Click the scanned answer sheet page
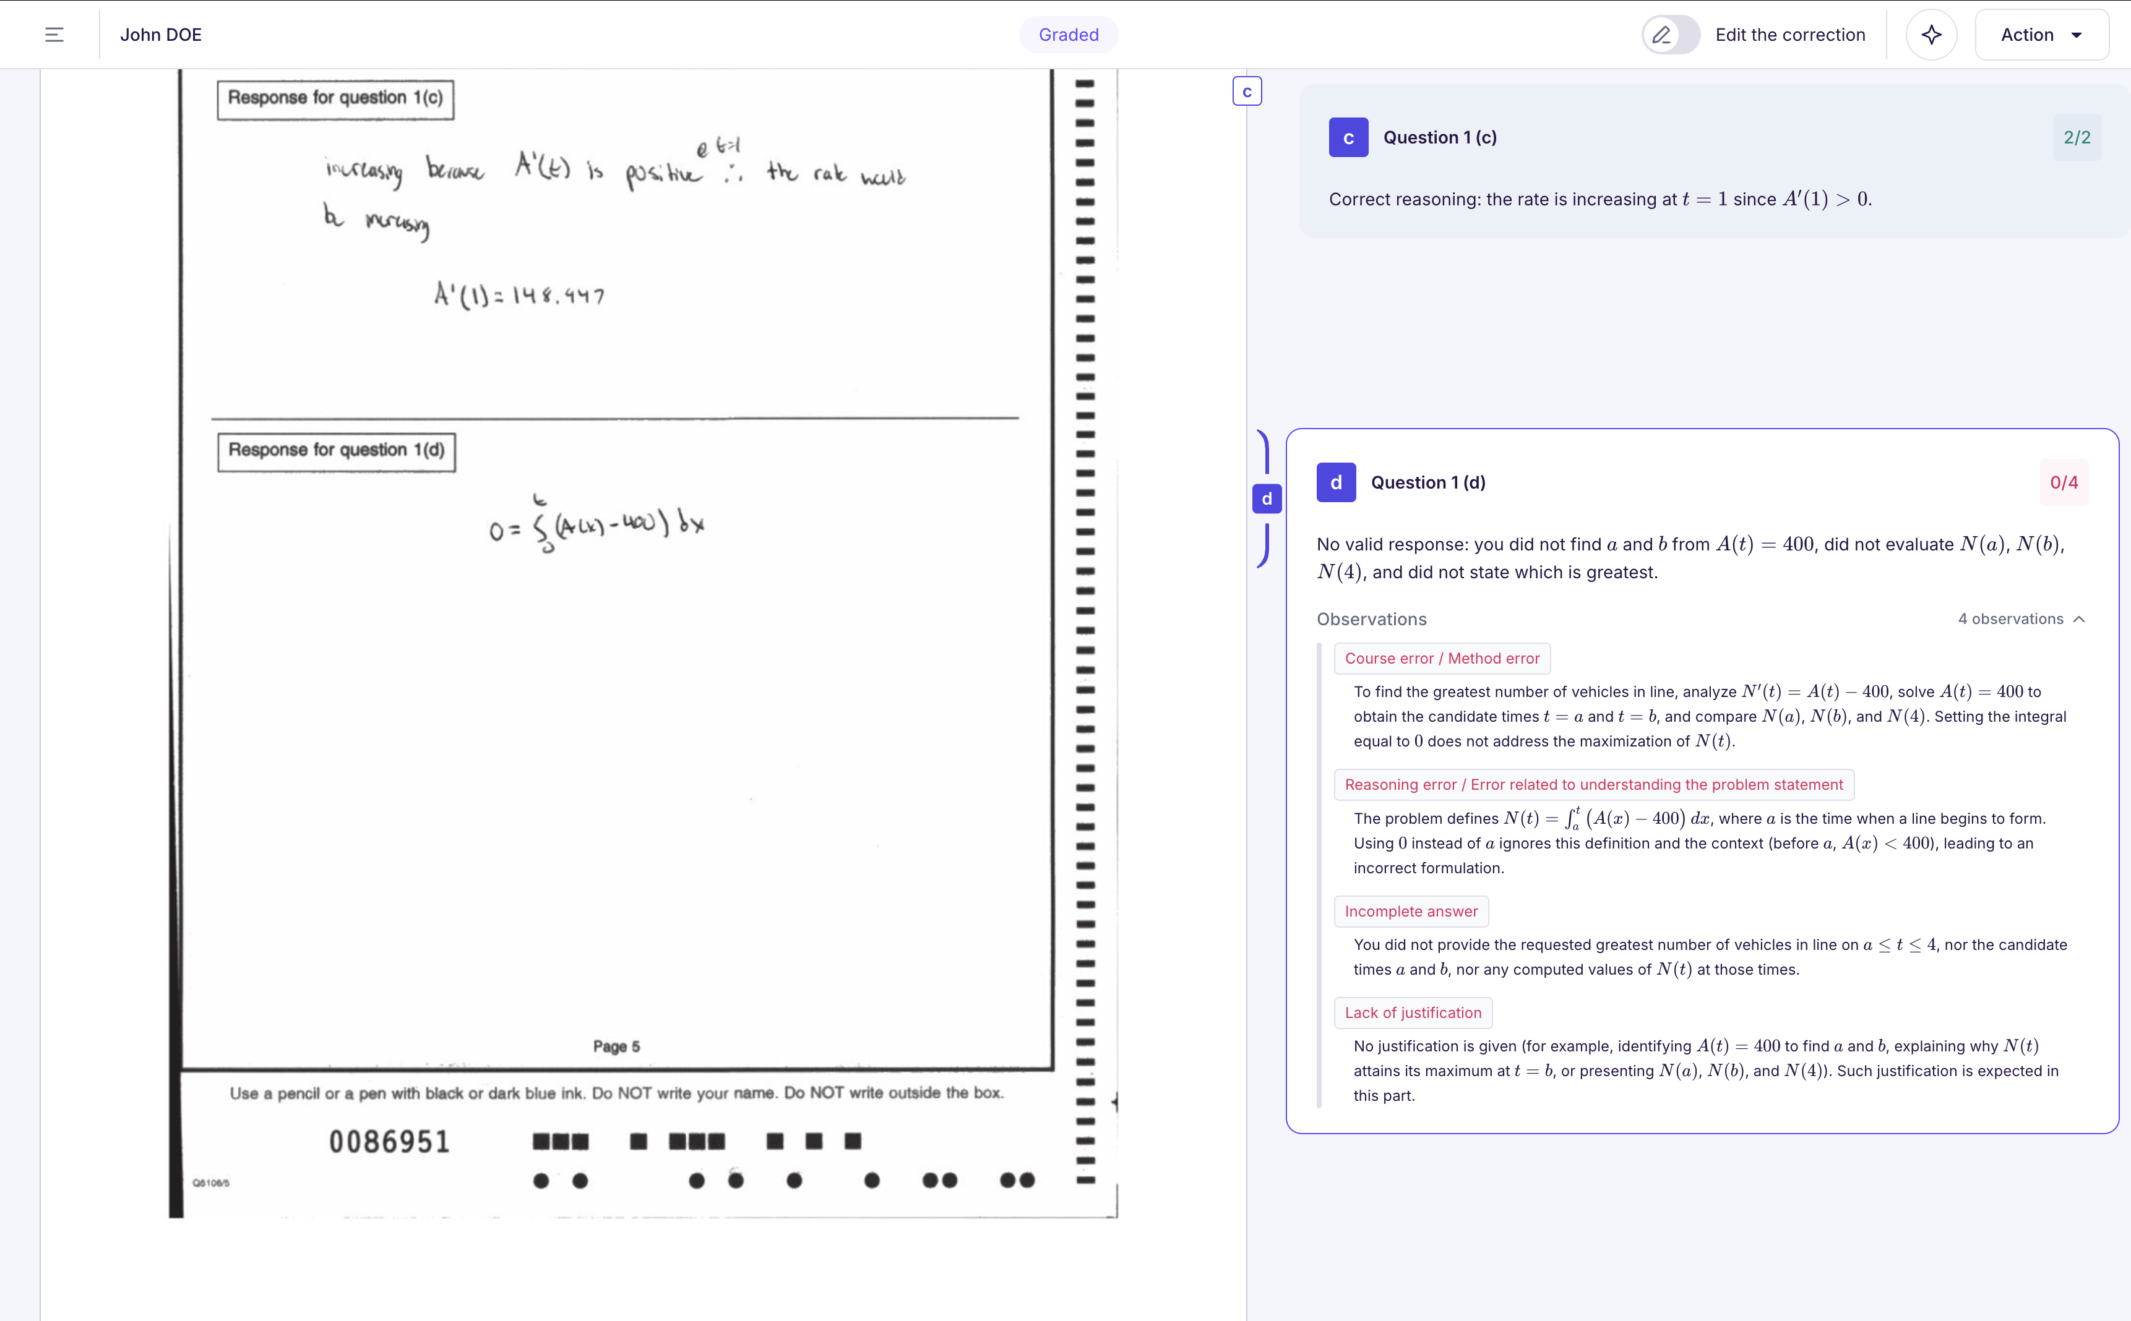The height and width of the screenshot is (1321, 2131). pos(612,612)
